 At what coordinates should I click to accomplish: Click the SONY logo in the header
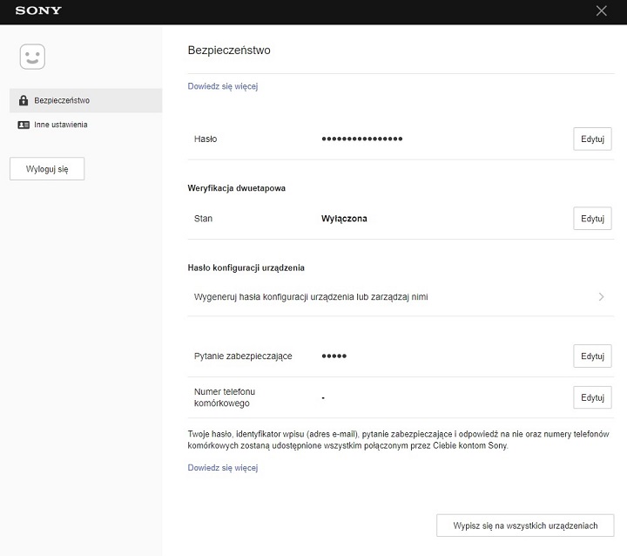[38, 11]
